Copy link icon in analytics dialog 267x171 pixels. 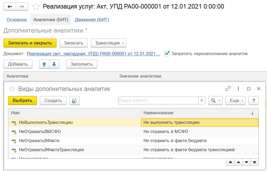[228, 89]
